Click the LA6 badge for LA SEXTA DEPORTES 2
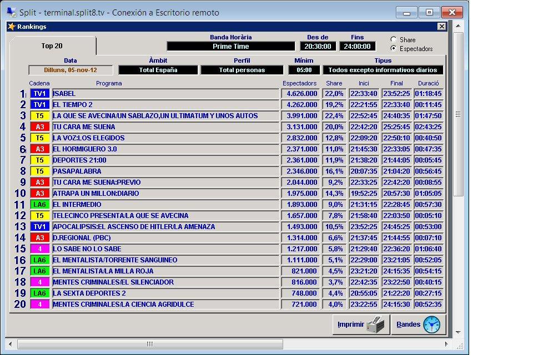Viewport: 533px width, 355px height. pos(40,293)
